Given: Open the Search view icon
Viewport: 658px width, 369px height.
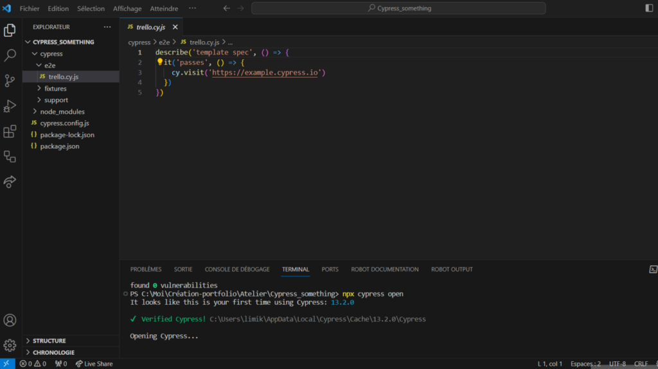Looking at the screenshot, I should point(10,55).
